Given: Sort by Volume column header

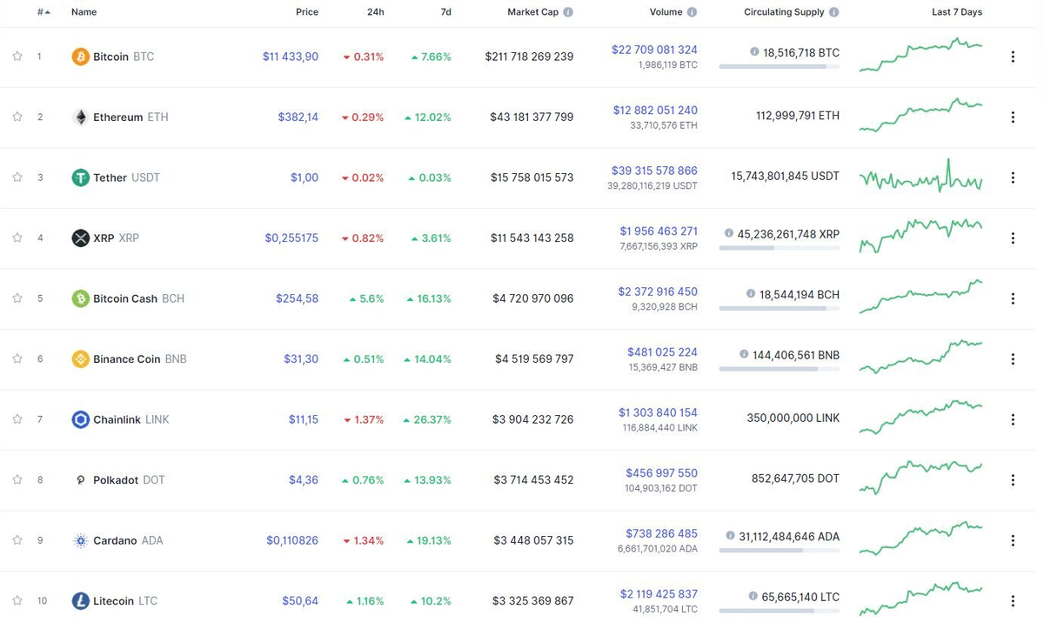Looking at the screenshot, I should [666, 12].
